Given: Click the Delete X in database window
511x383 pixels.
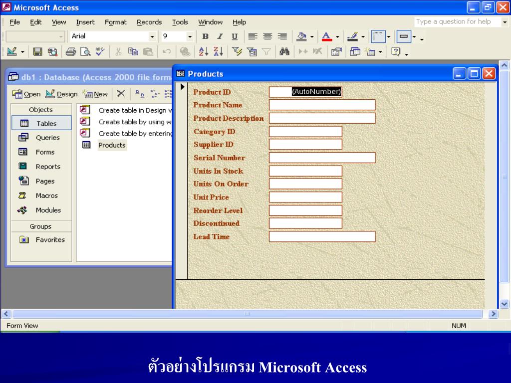Looking at the screenshot, I should [x=121, y=94].
